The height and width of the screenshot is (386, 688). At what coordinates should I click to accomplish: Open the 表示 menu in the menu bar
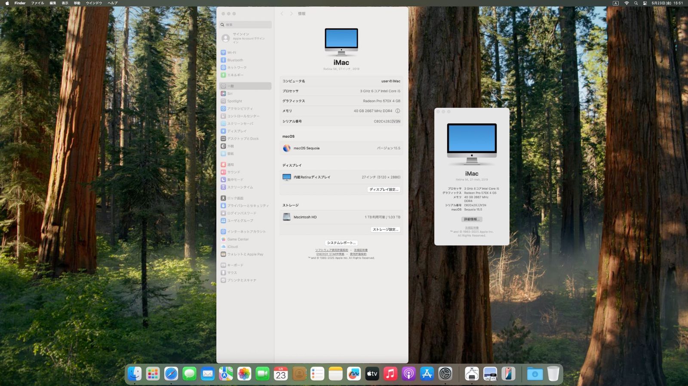(65, 3)
